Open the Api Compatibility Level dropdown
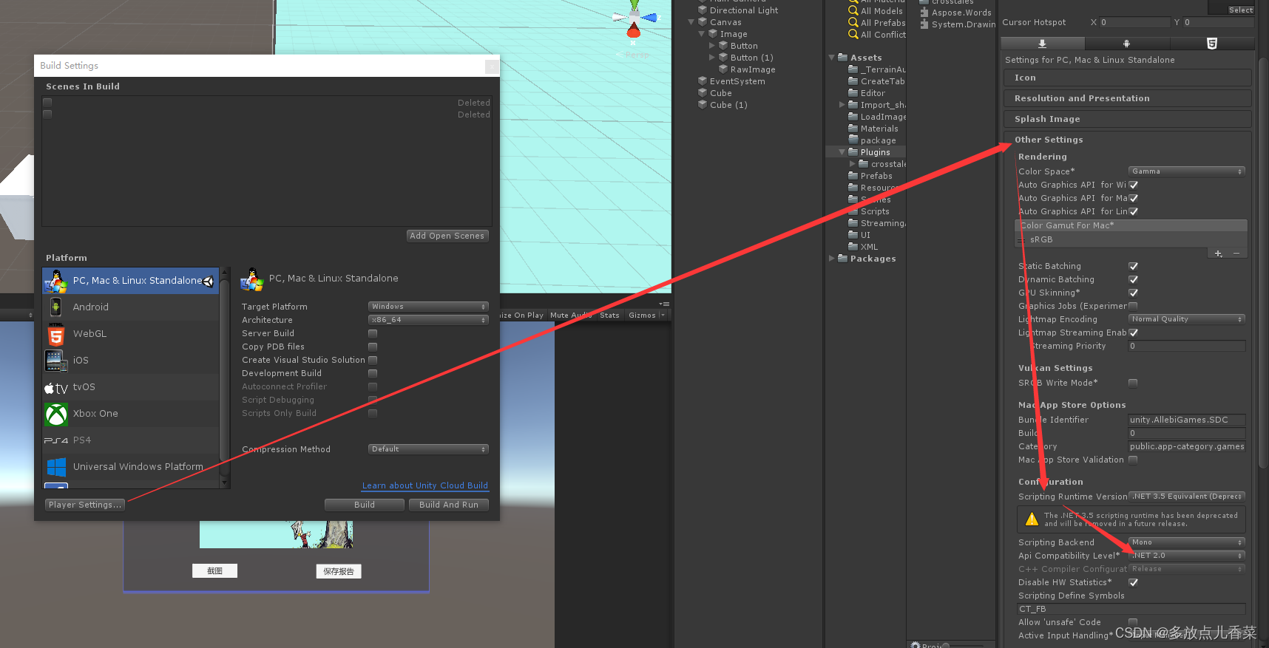Screen dimensions: 1269x648 [1186, 556]
